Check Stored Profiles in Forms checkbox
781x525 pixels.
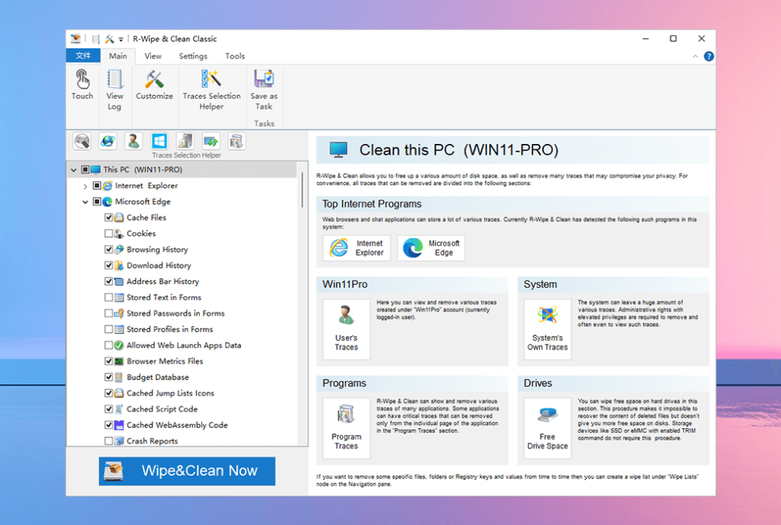click(108, 329)
